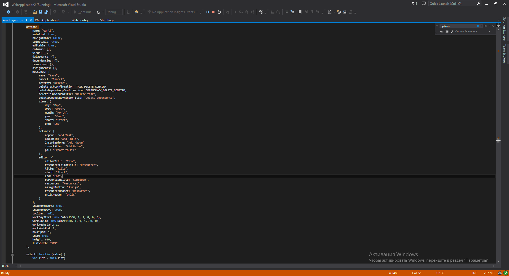509x276 pixels.
Task: Click the INS insert mode indicator
Action: (475, 273)
